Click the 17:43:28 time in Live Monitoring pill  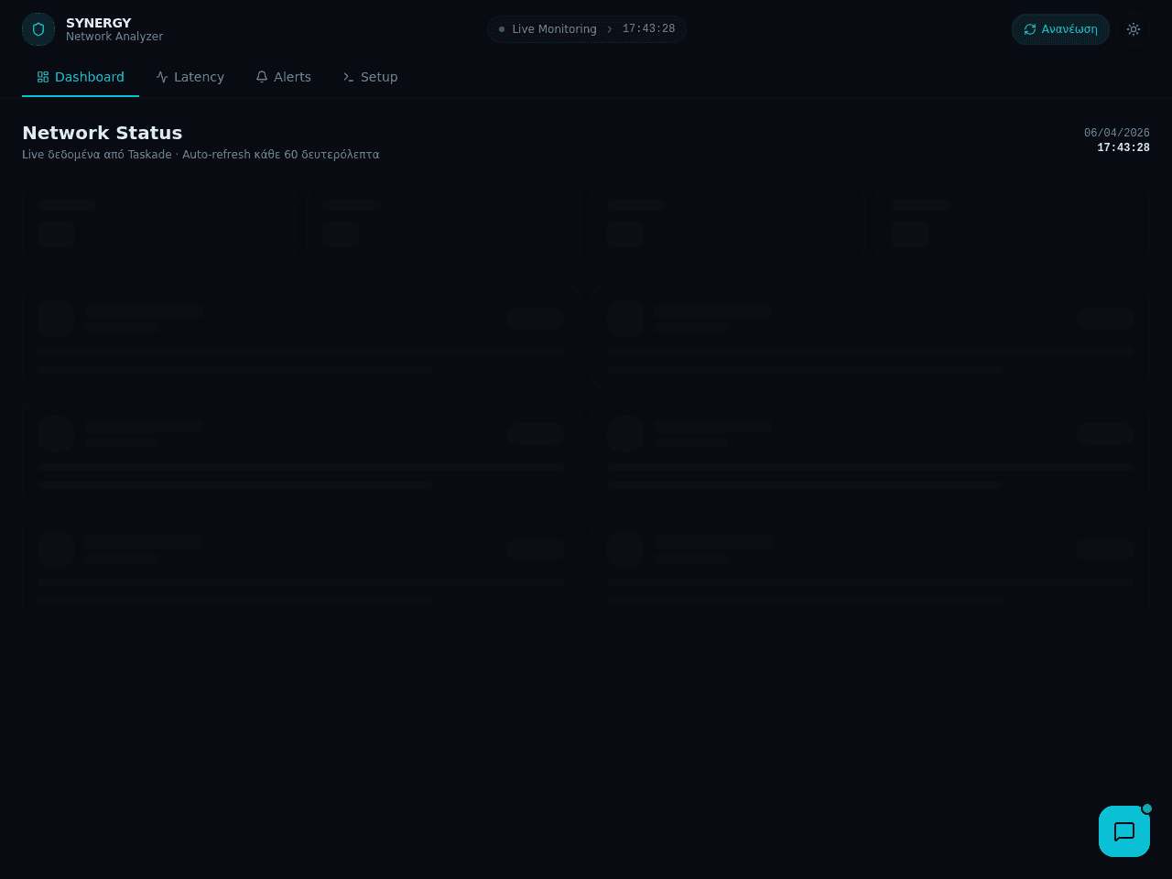(x=649, y=29)
